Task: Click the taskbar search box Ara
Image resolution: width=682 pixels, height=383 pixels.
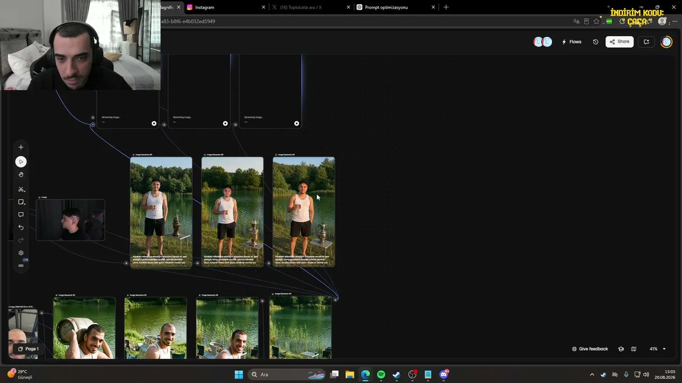Action: pos(287,374)
